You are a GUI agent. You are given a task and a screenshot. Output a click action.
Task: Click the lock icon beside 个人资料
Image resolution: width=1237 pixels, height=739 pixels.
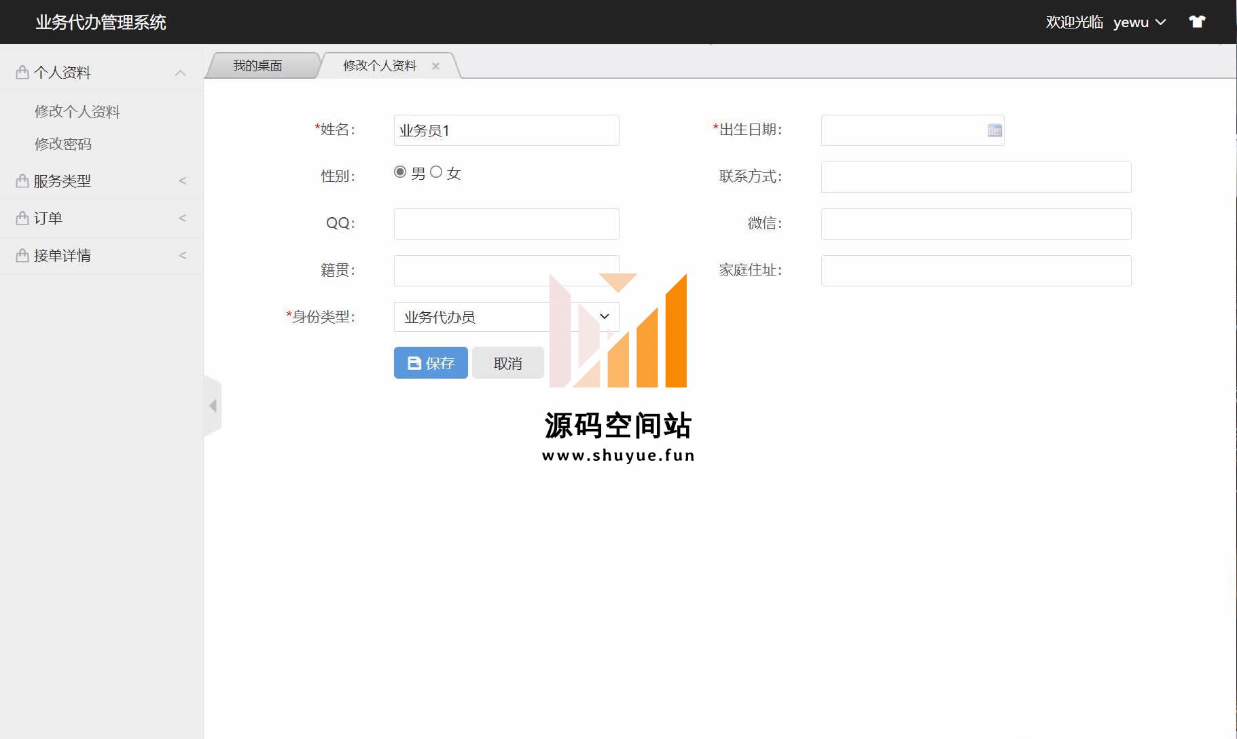(22, 72)
